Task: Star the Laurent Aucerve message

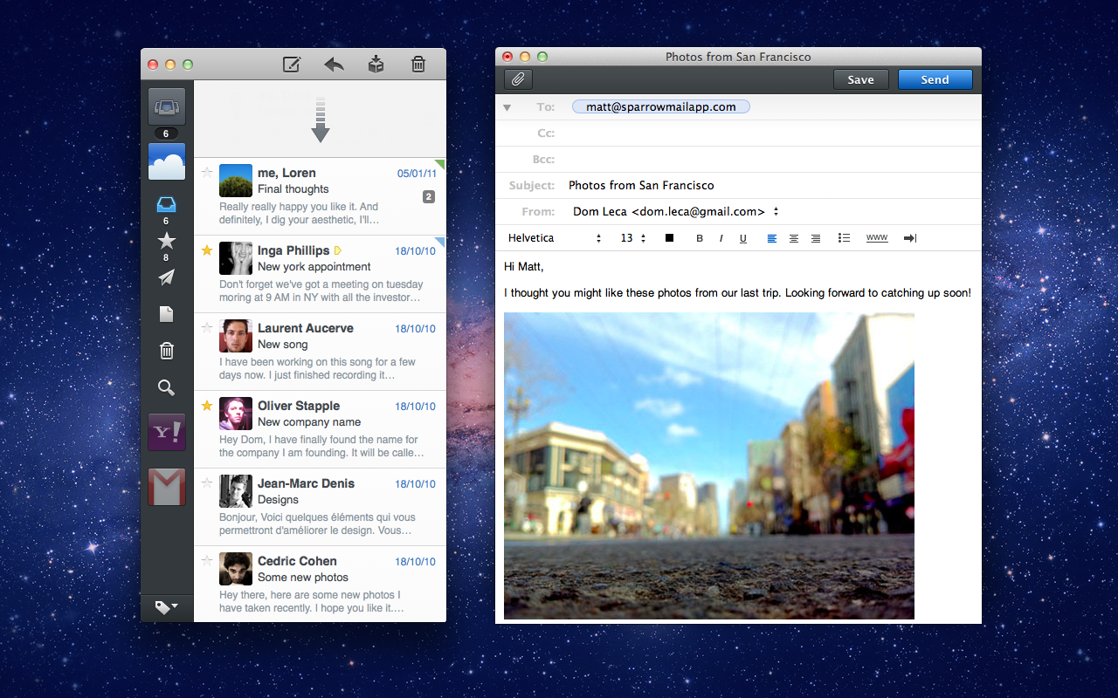Action: pos(207,328)
